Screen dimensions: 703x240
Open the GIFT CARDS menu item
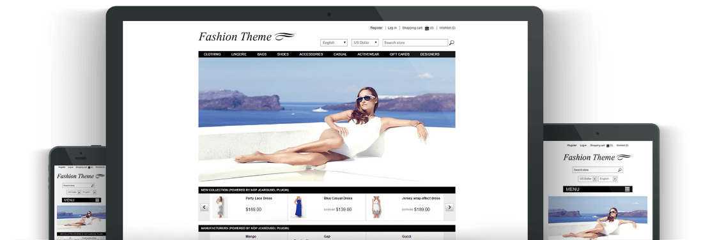(x=399, y=54)
